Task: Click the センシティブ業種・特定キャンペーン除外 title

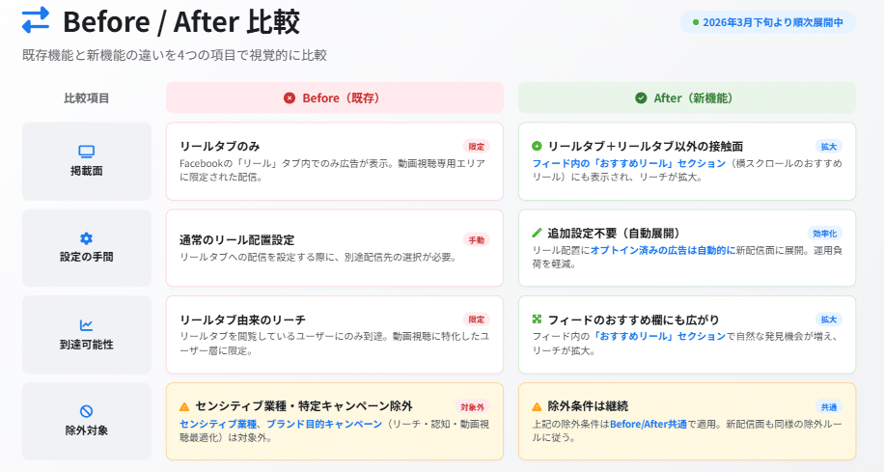Action: tap(304, 406)
